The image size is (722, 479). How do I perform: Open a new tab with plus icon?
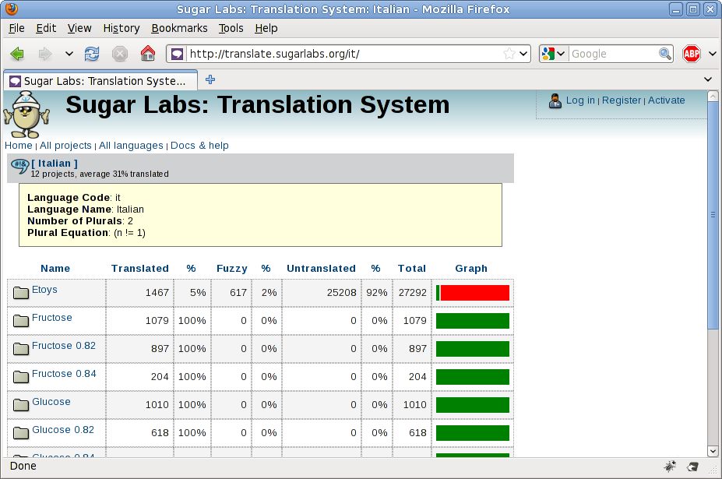[x=210, y=79]
